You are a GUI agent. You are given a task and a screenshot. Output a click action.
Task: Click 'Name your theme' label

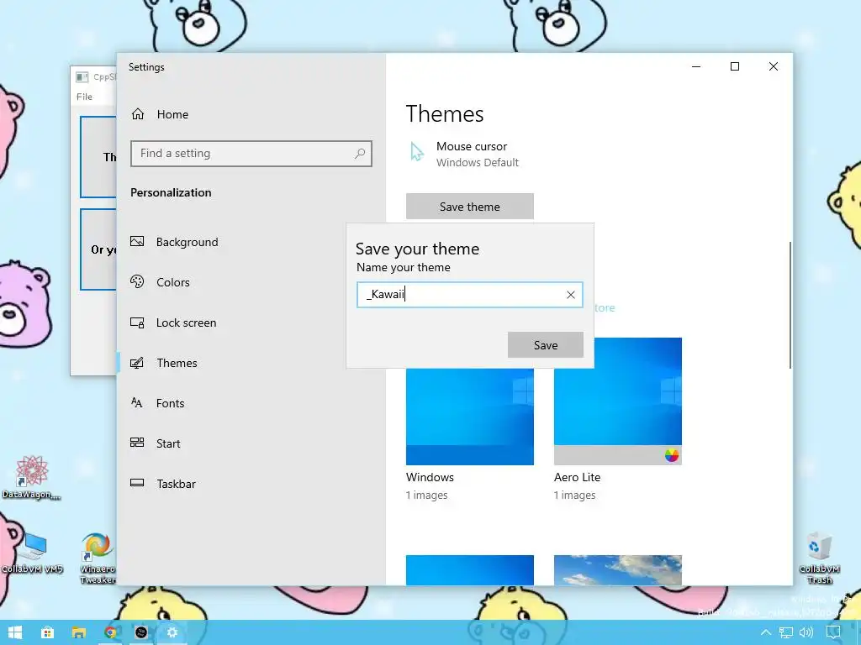[x=404, y=267]
